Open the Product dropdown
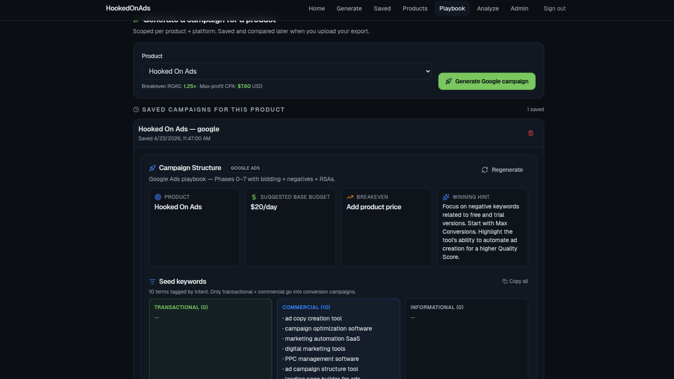This screenshot has height=379, width=674. [x=287, y=71]
